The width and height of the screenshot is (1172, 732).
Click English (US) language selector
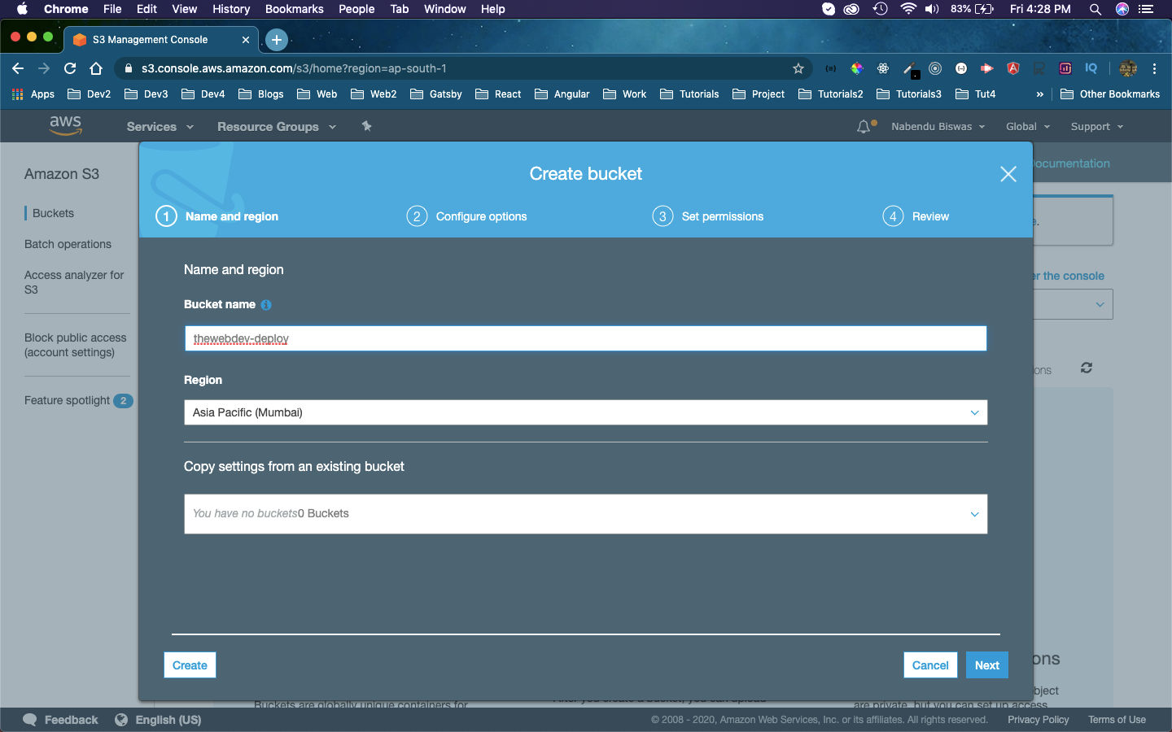pyautogui.click(x=168, y=720)
